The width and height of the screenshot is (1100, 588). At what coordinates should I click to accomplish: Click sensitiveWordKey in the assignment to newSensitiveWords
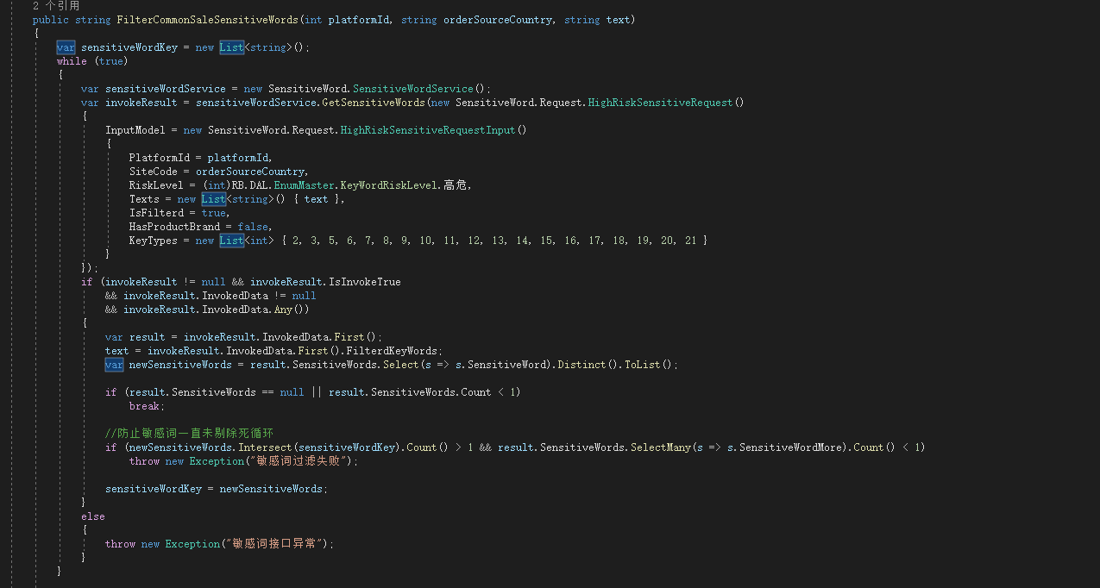153,489
